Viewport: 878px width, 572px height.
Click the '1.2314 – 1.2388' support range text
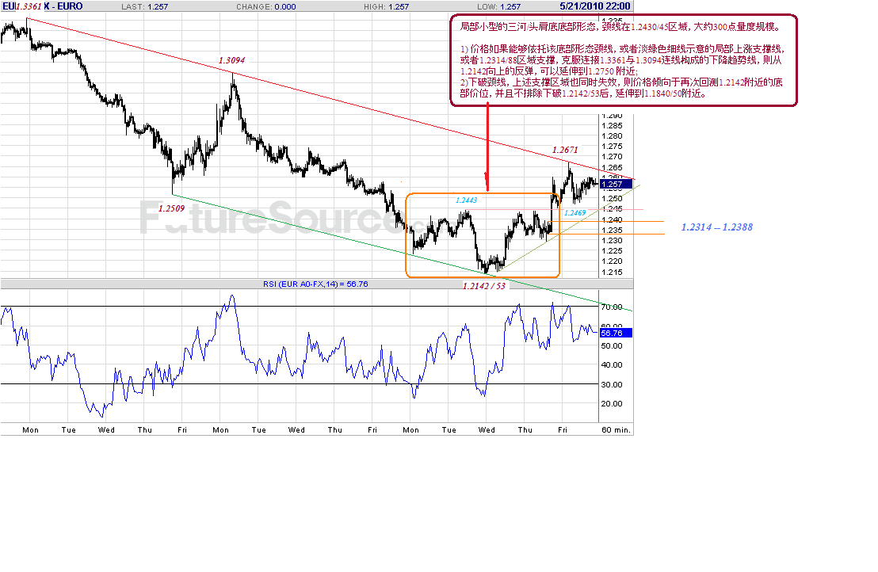[716, 227]
